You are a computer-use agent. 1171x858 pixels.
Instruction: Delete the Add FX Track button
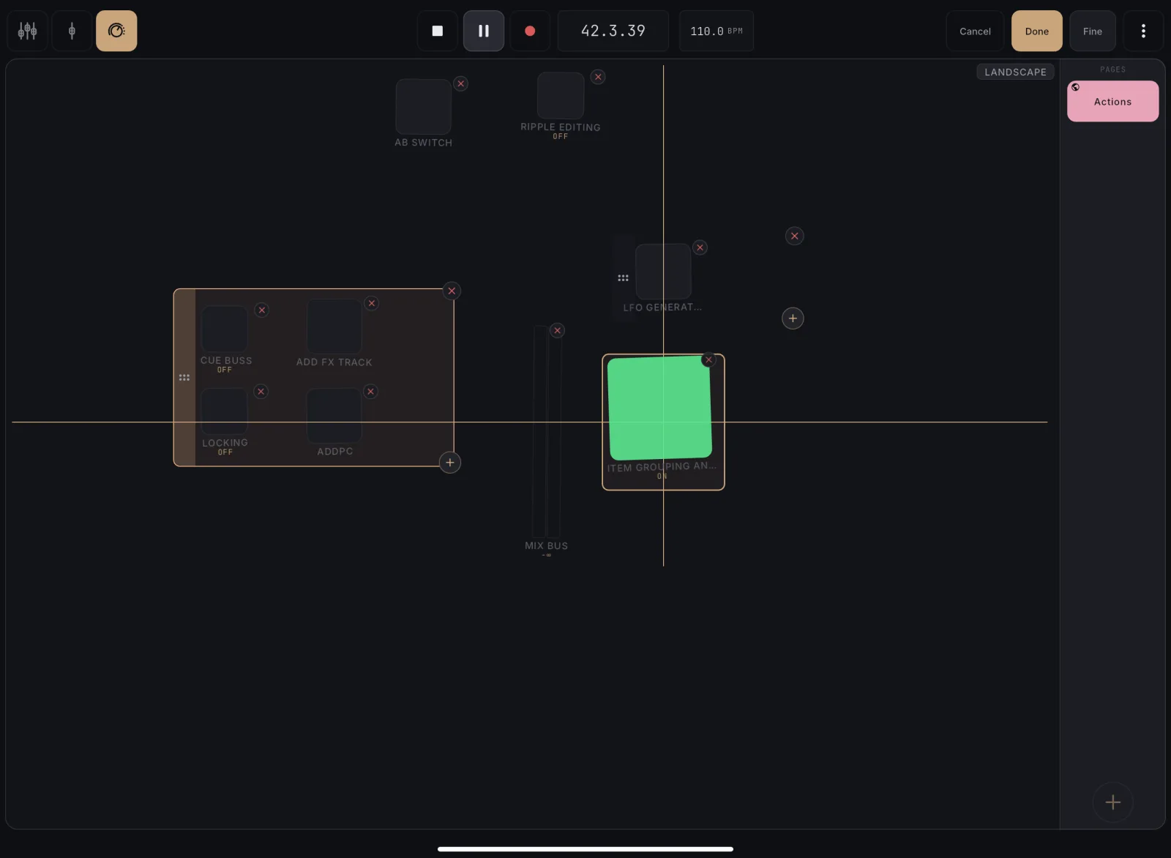(372, 303)
